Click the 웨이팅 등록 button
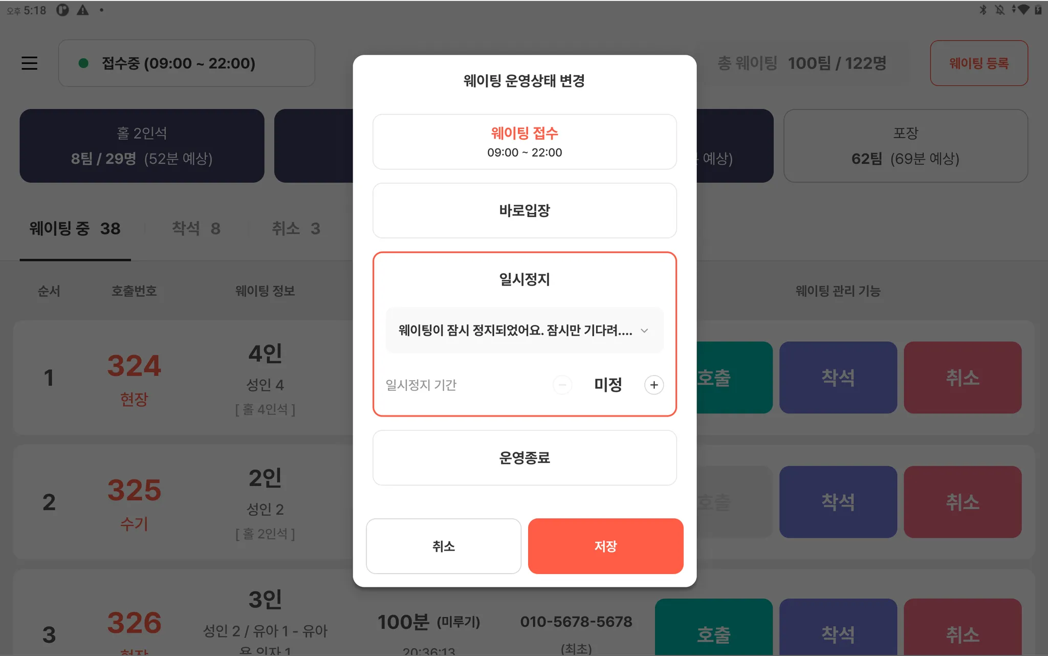The height and width of the screenshot is (656, 1048). [978, 63]
